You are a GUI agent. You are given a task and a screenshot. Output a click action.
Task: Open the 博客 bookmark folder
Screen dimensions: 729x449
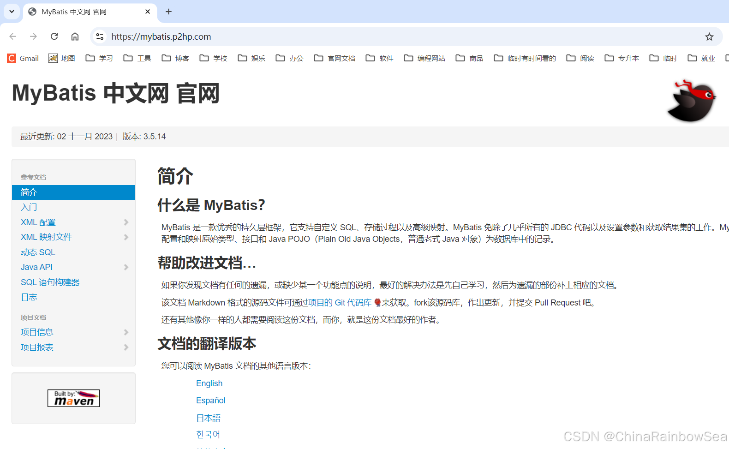[175, 58]
